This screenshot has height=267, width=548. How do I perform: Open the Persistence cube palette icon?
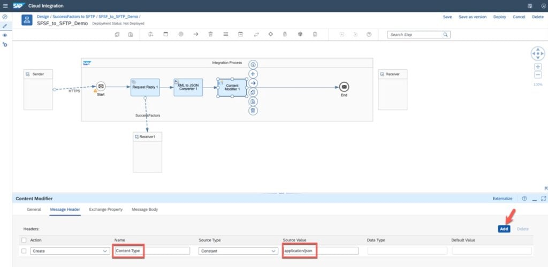coord(300,35)
